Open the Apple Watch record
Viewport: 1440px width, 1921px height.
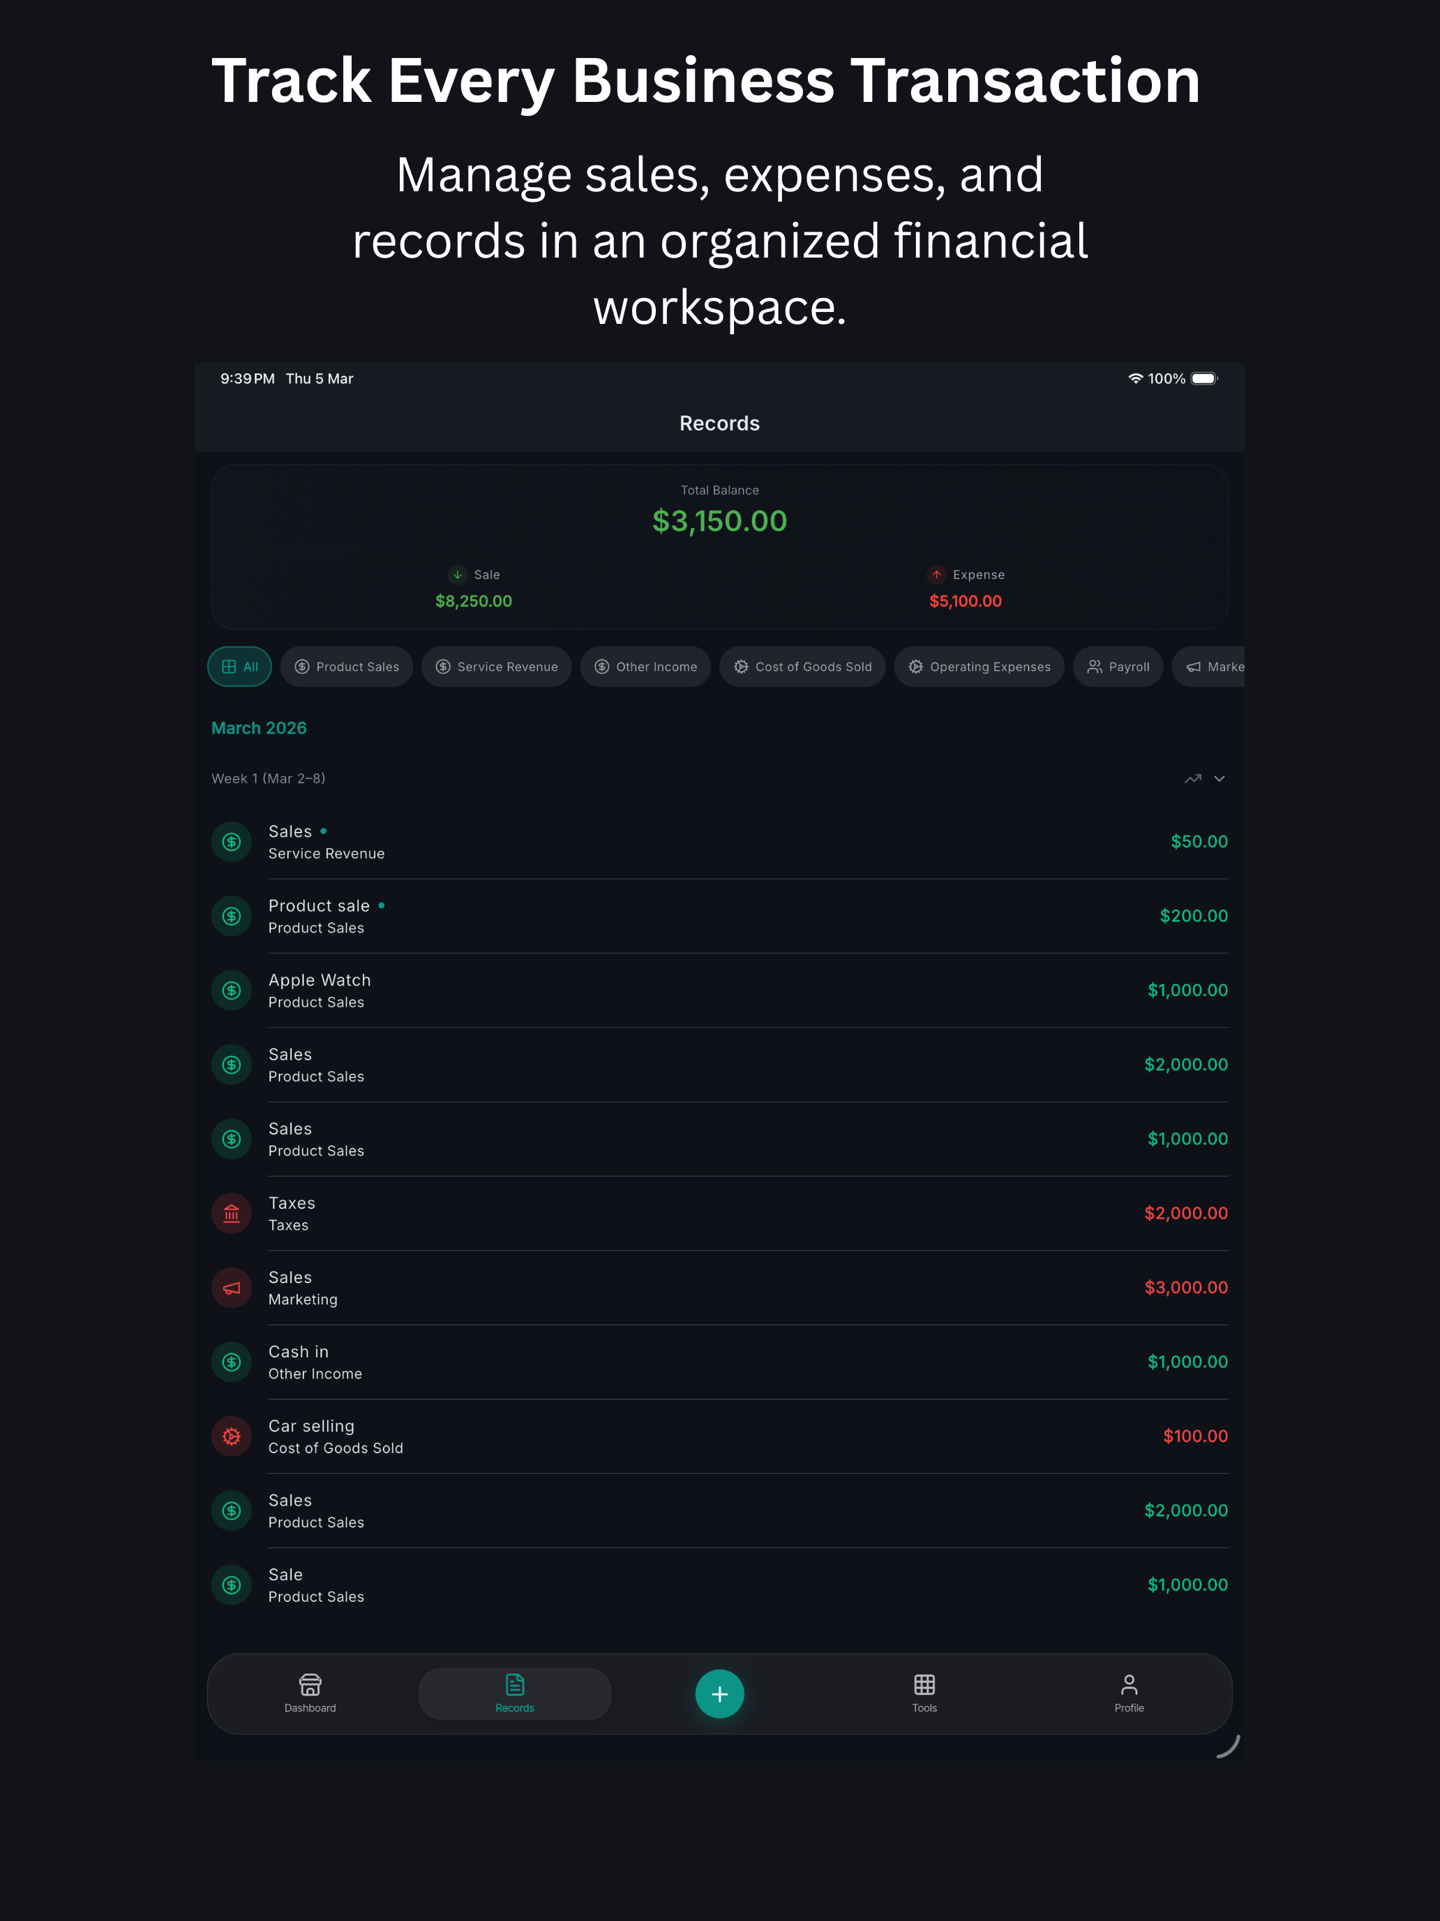click(719, 990)
